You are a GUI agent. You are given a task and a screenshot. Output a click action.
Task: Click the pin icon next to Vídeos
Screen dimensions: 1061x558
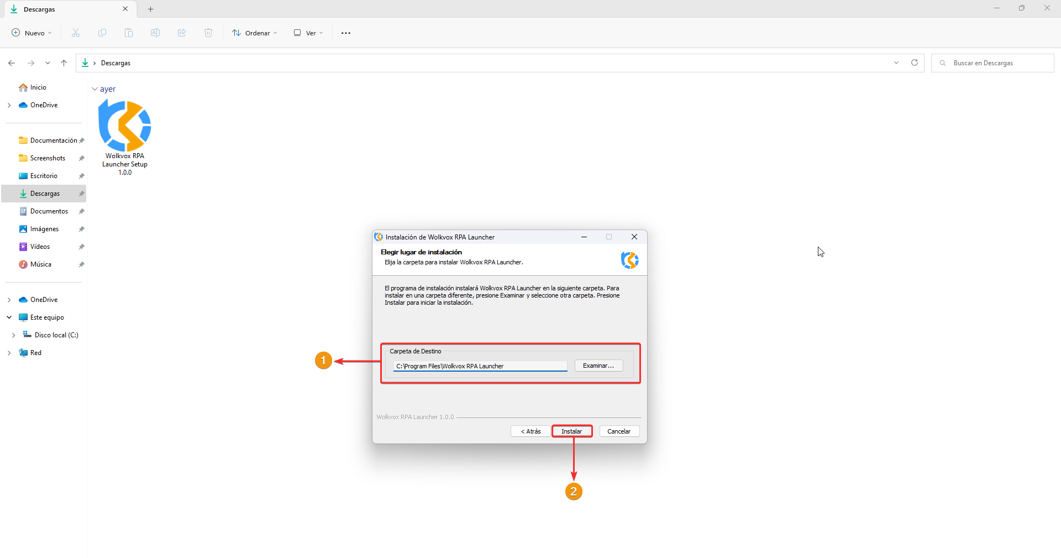tap(82, 247)
